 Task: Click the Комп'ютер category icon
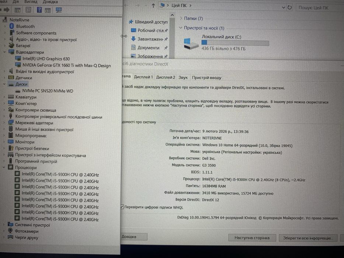pyautogui.click(x=11, y=103)
